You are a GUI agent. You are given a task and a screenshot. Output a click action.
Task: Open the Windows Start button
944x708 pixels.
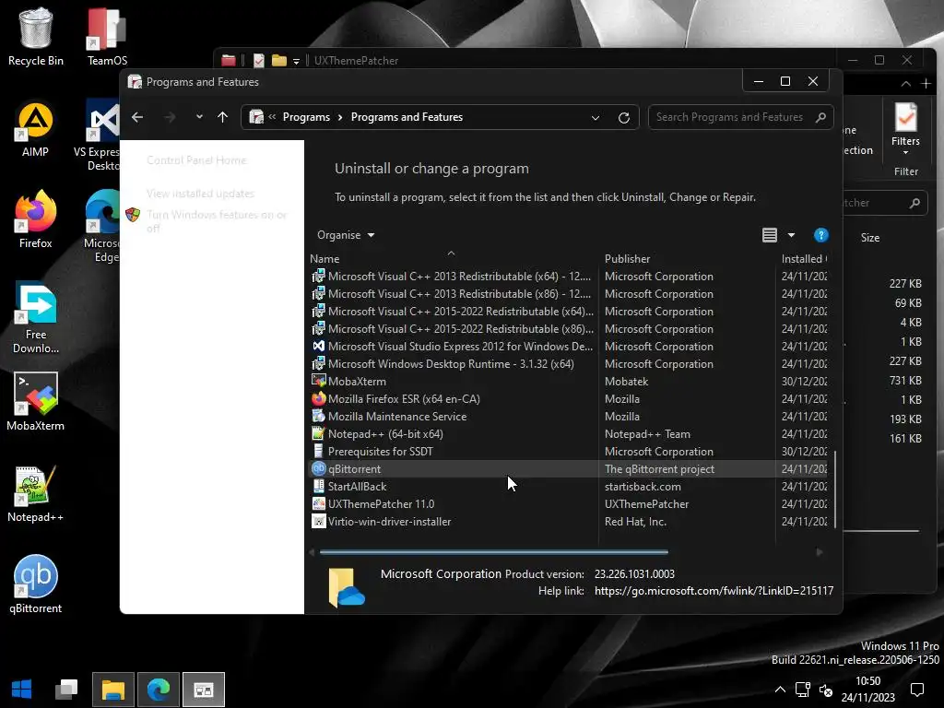pos(22,690)
